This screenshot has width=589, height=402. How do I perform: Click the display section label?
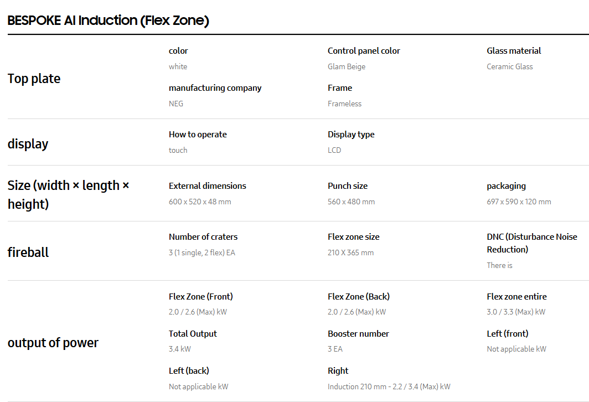coord(28,144)
